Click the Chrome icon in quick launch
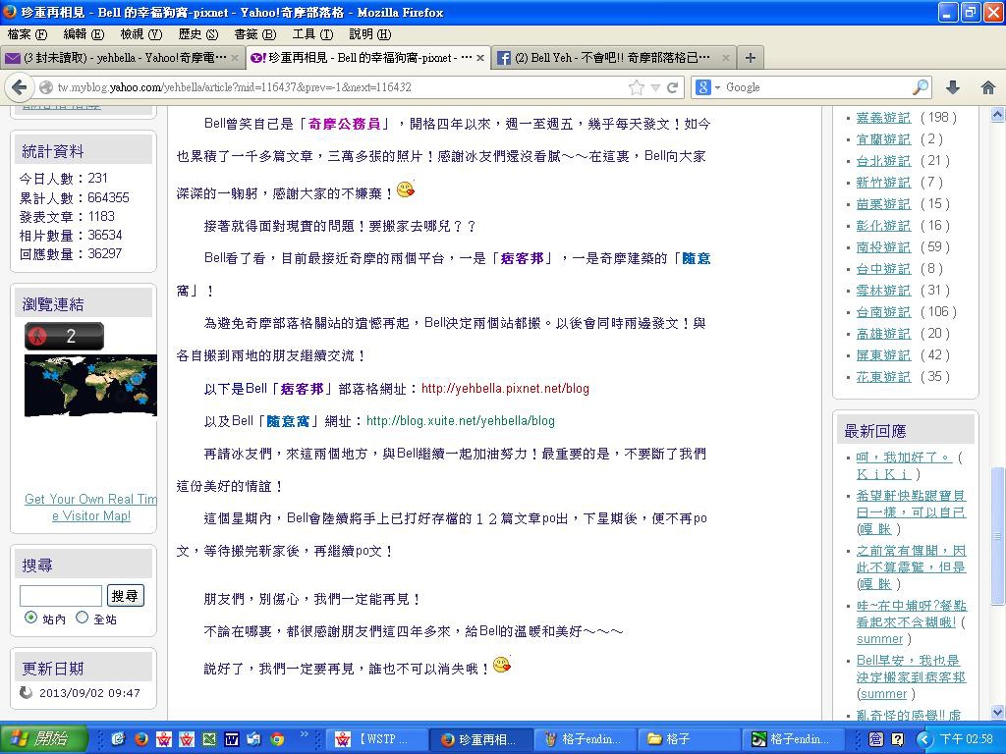1006x754 pixels. 277,739
